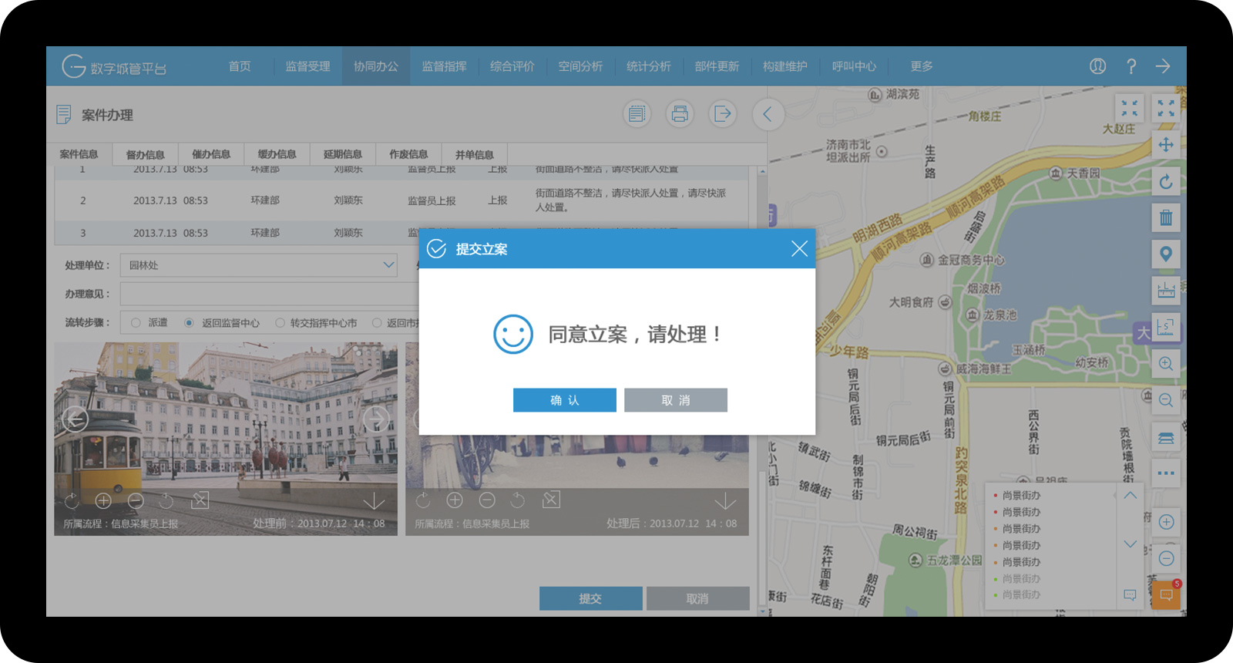The height and width of the screenshot is (663, 1233).
Task: Select the map location pin tool
Action: (x=1166, y=254)
